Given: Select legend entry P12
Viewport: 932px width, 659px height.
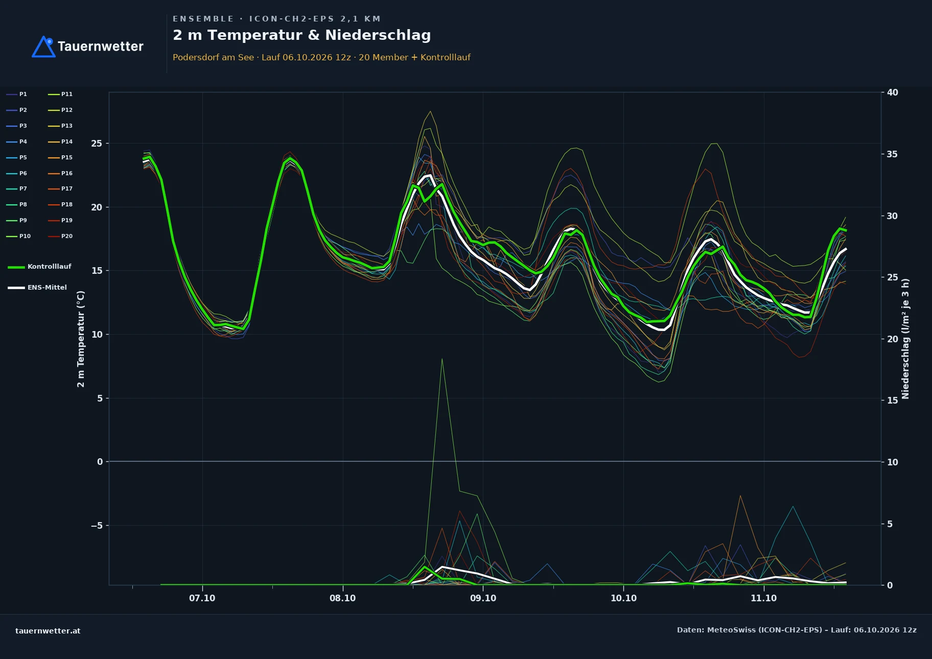Looking at the screenshot, I should click(60, 110).
